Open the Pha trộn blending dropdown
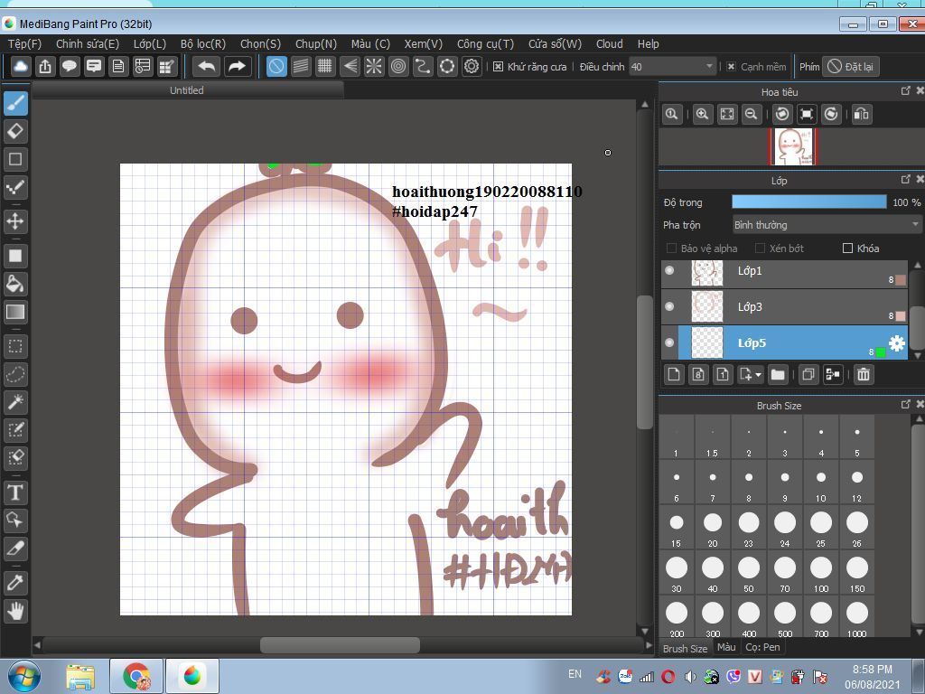Image resolution: width=925 pixels, height=694 pixels. 827,225
